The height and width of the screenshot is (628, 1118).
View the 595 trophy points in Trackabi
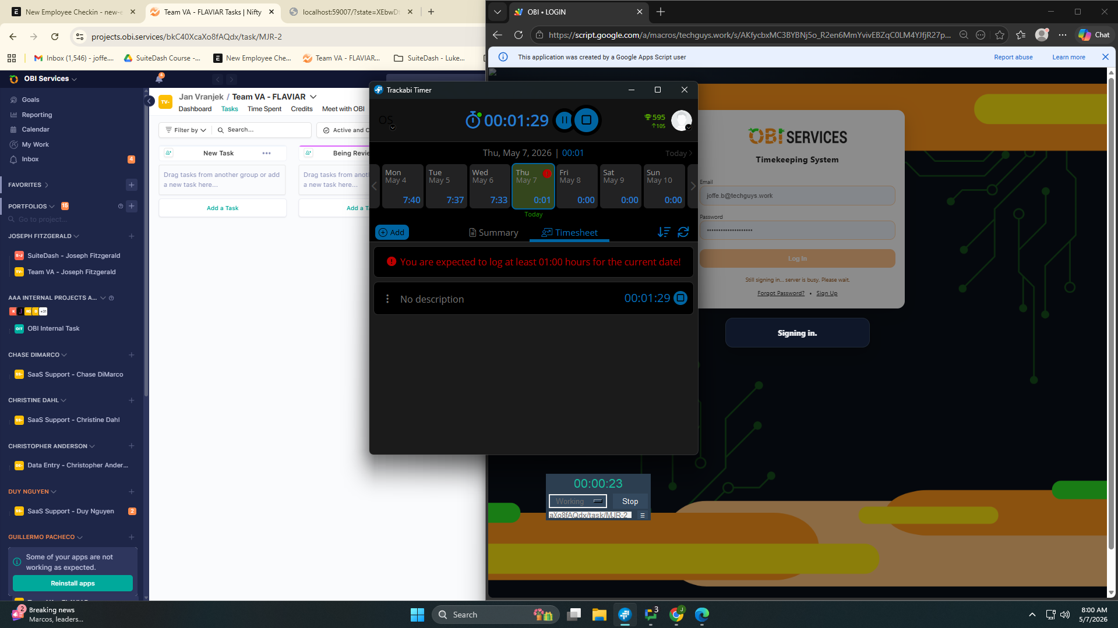[x=655, y=118]
